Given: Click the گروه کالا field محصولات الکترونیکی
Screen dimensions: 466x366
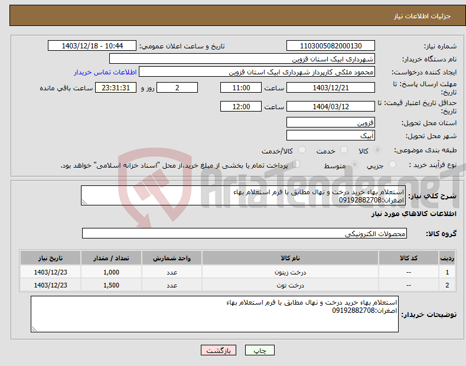Looking at the screenshot, I should 245,234.
